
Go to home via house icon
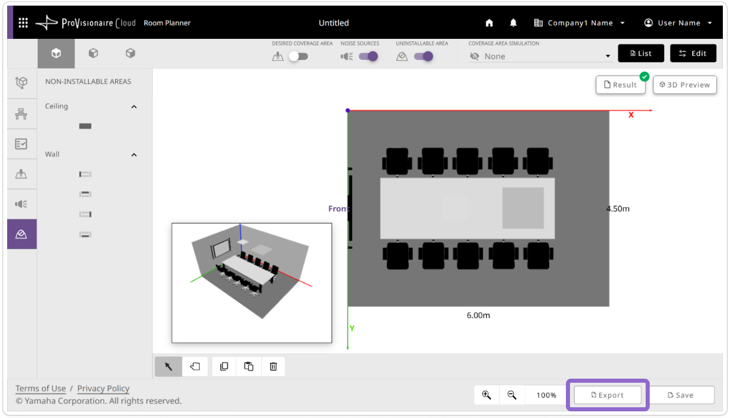click(x=489, y=23)
